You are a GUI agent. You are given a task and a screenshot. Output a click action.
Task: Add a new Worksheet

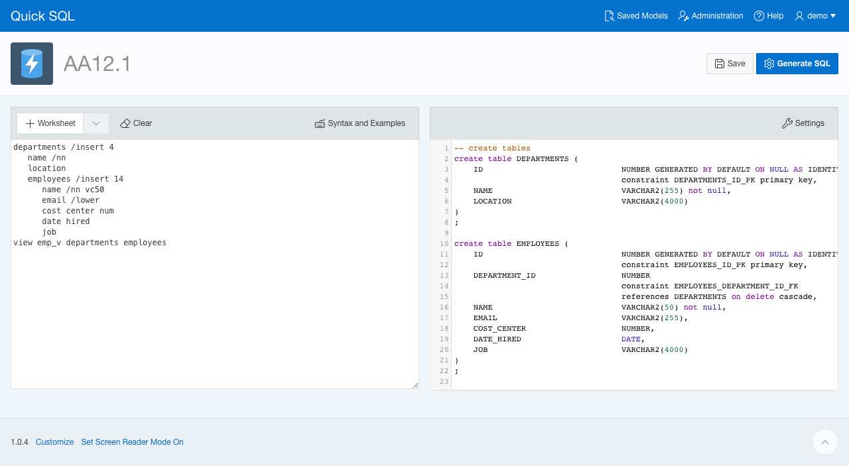50,123
